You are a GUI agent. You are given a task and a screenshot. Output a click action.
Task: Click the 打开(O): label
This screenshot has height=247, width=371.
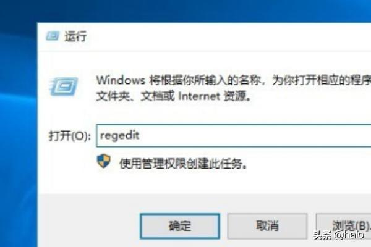(69, 136)
